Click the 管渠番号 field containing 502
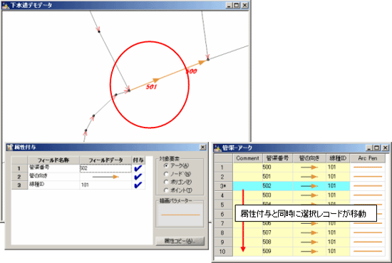The height and width of the screenshot is (263, 392). click(x=105, y=168)
